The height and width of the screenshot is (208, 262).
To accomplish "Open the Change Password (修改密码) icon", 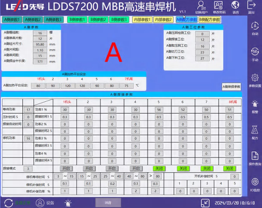I will point(219,5).
